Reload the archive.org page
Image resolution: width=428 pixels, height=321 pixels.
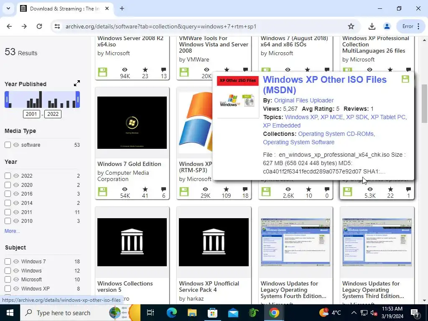click(x=39, y=26)
